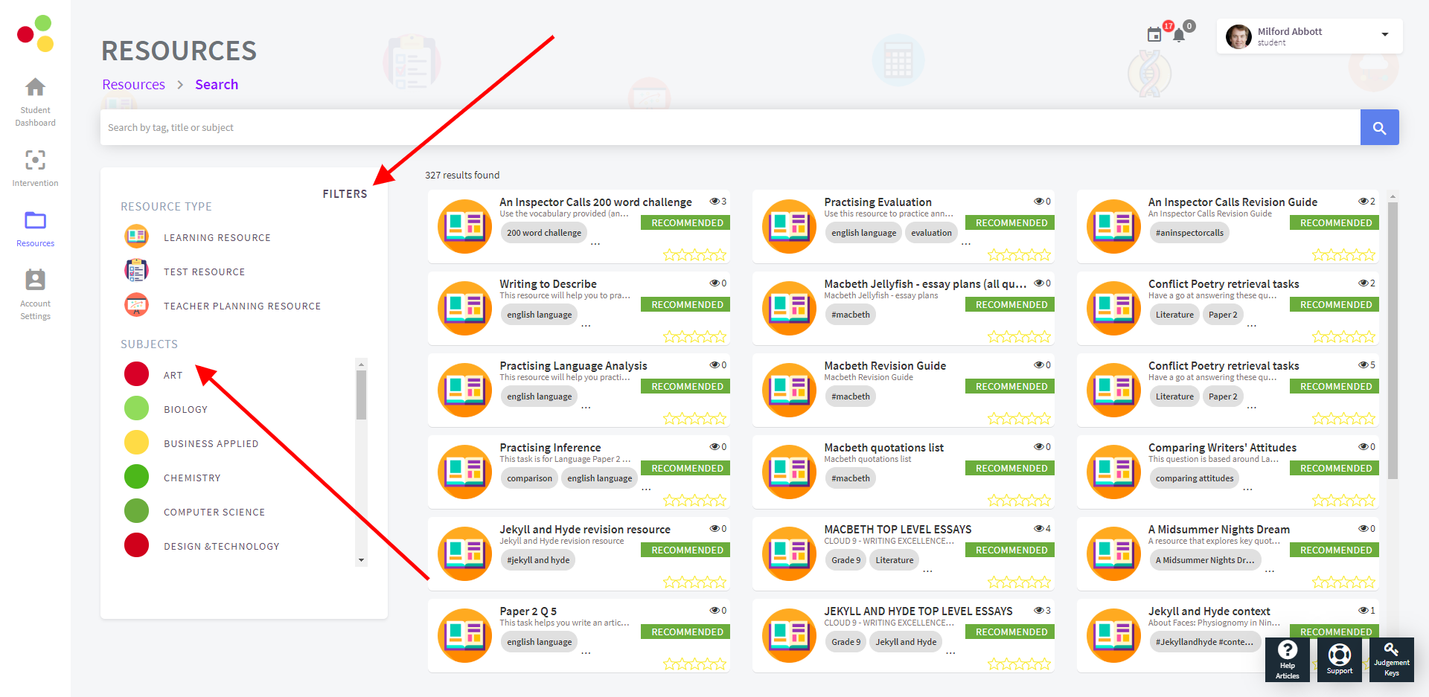Filter by Teacher Planning Resource type
The width and height of the screenshot is (1429, 697).
click(242, 306)
